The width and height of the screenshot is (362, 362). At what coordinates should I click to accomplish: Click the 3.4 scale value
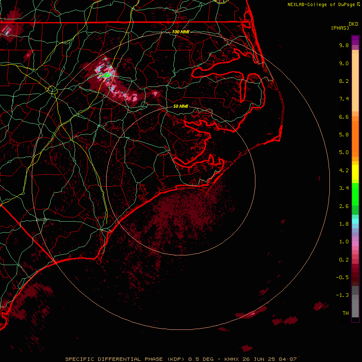click(344, 188)
